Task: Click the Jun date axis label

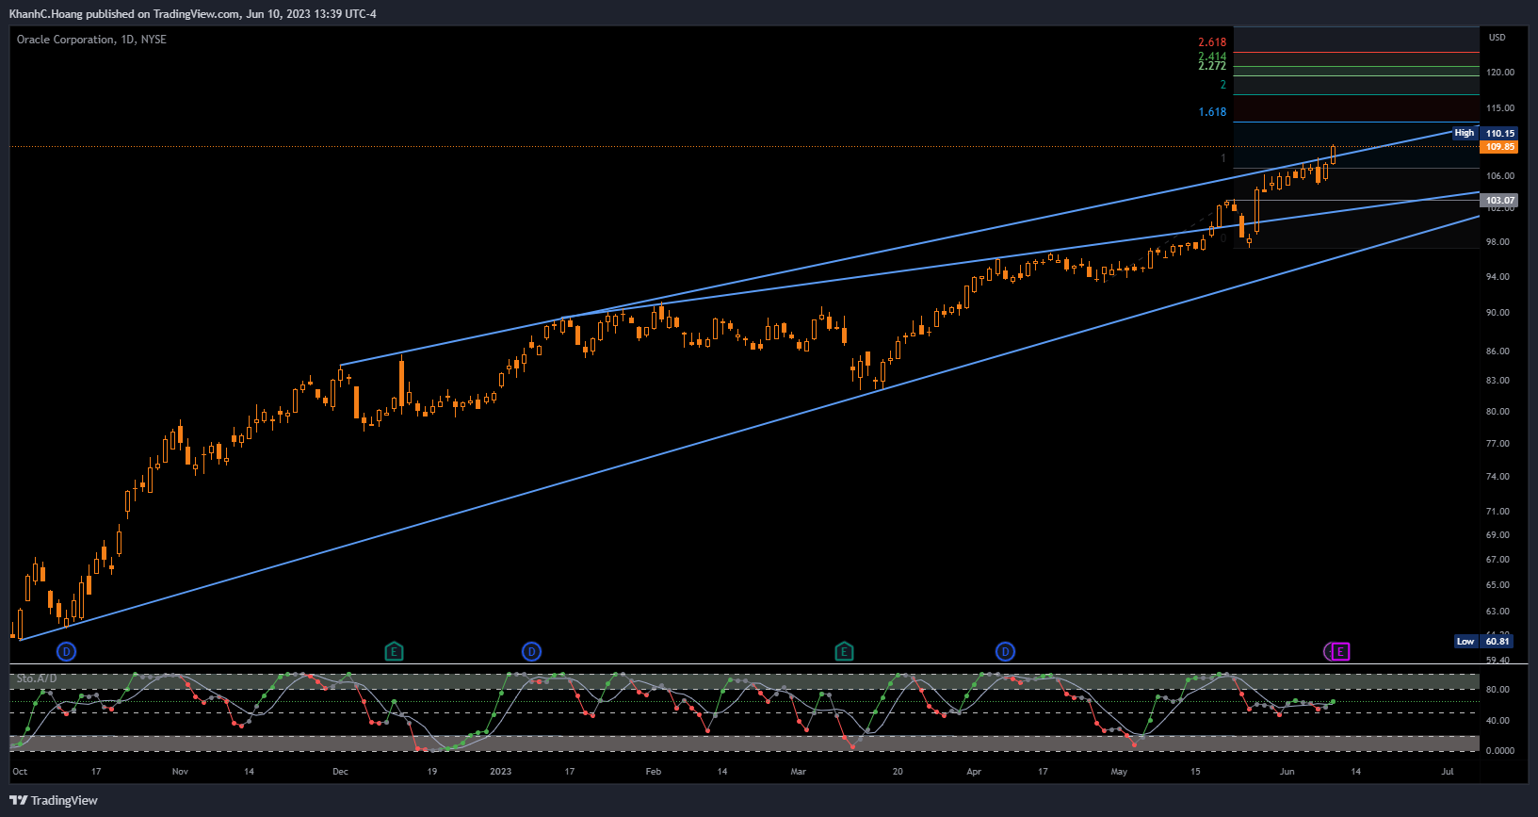Action: click(x=1287, y=772)
